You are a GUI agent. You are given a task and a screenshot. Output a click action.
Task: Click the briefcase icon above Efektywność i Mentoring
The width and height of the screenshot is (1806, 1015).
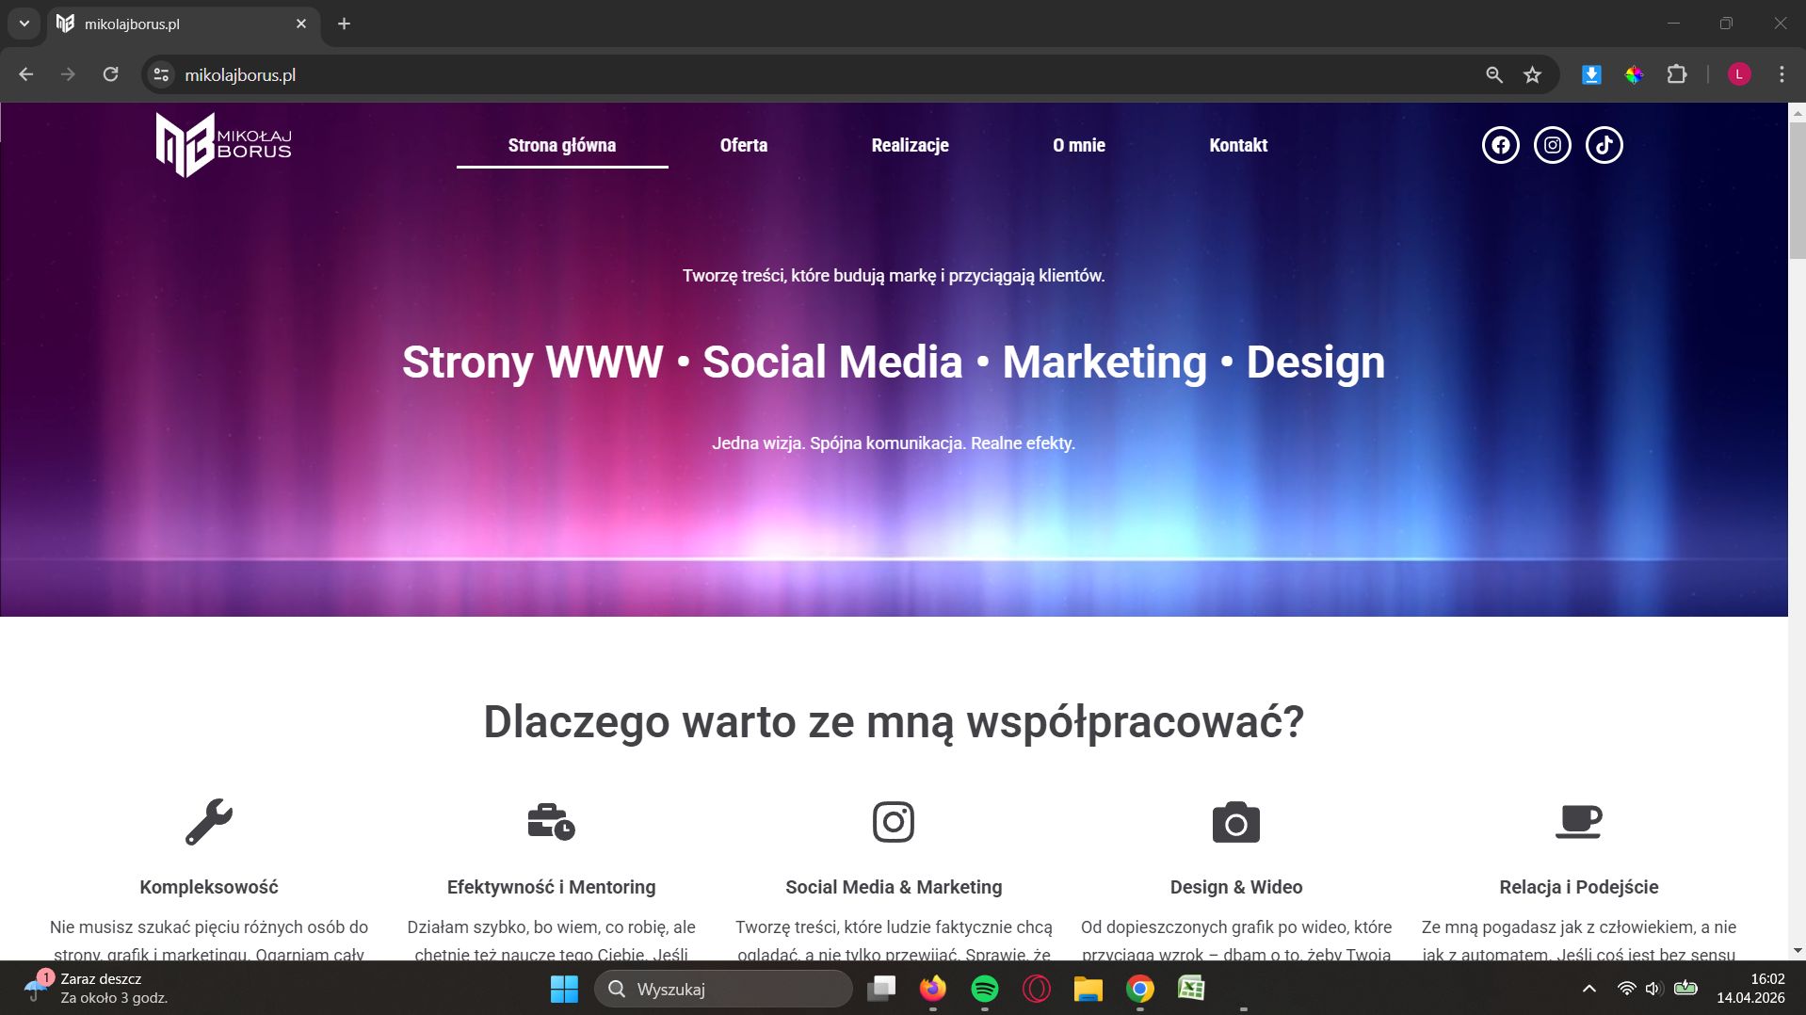(551, 822)
